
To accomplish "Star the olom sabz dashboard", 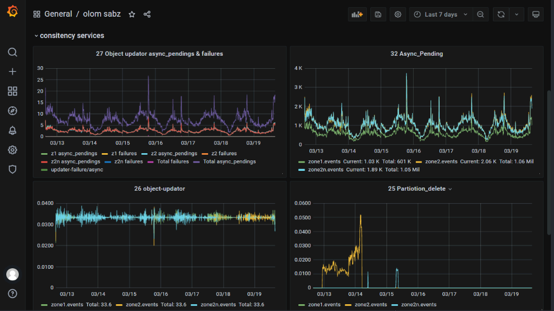I will click(x=132, y=15).
